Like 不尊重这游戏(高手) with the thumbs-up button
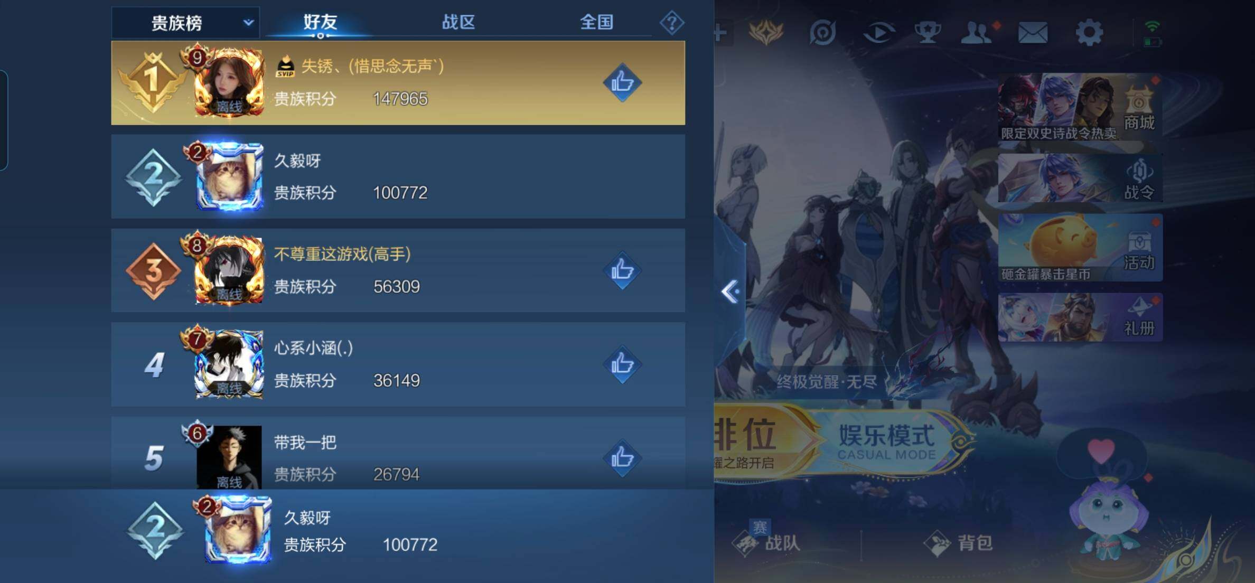 coord(622,270)
